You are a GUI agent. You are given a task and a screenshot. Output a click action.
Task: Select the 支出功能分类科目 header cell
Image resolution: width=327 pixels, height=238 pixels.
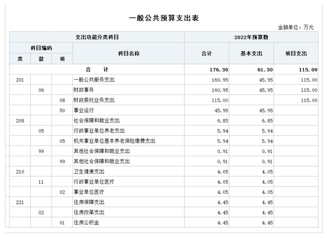(x=97, y=37)
